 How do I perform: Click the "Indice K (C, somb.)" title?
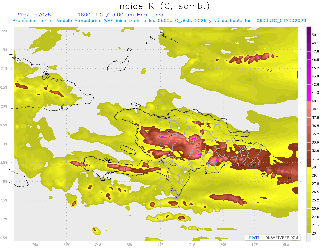pyautogui.click(x=163, y=6)
